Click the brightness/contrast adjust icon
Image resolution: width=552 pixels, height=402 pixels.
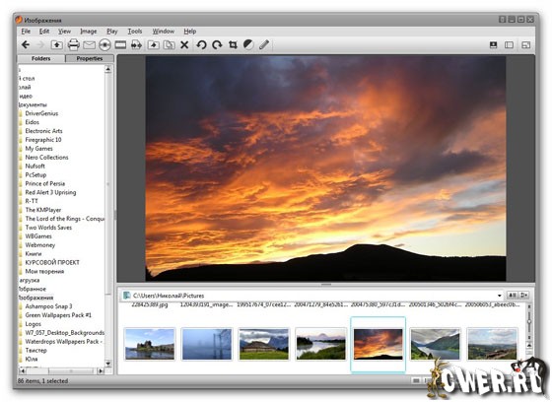pyautogui.click(x=248, y=44)
